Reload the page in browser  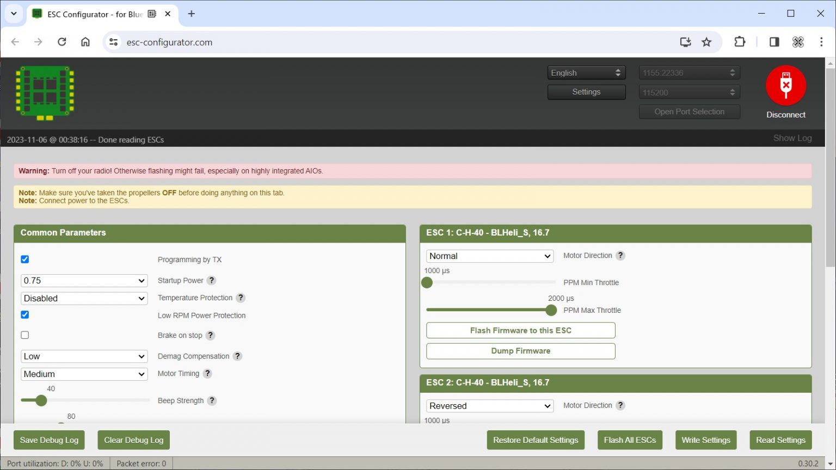click(62, 42)
